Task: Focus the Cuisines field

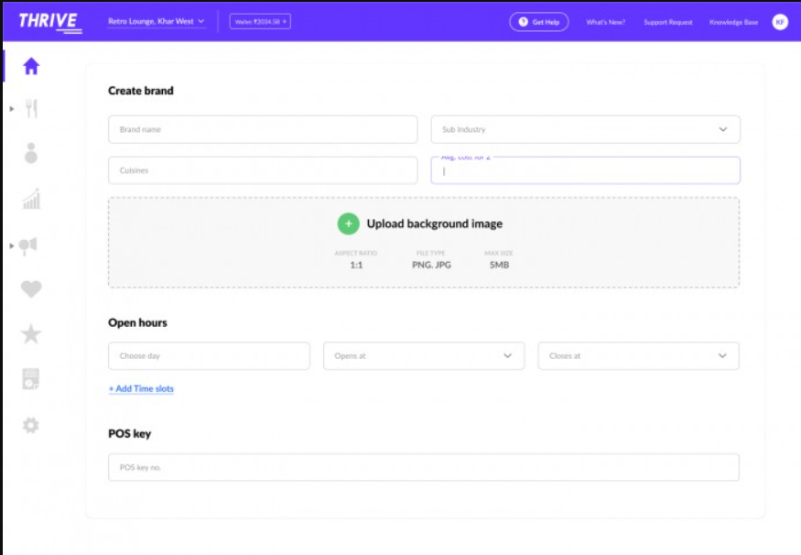Action: pos(263,170)
